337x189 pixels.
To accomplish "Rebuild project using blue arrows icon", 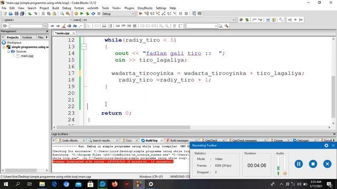I will pyautogui.click(x=93, y=14).
